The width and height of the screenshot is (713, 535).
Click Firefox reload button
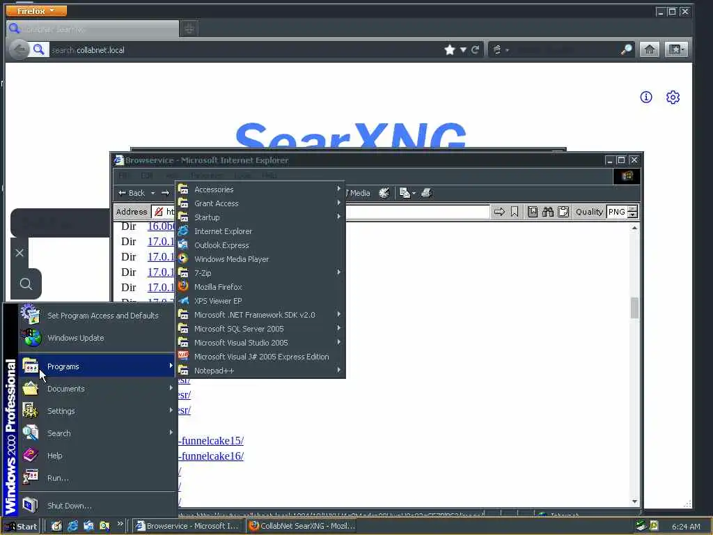(475, 49)
